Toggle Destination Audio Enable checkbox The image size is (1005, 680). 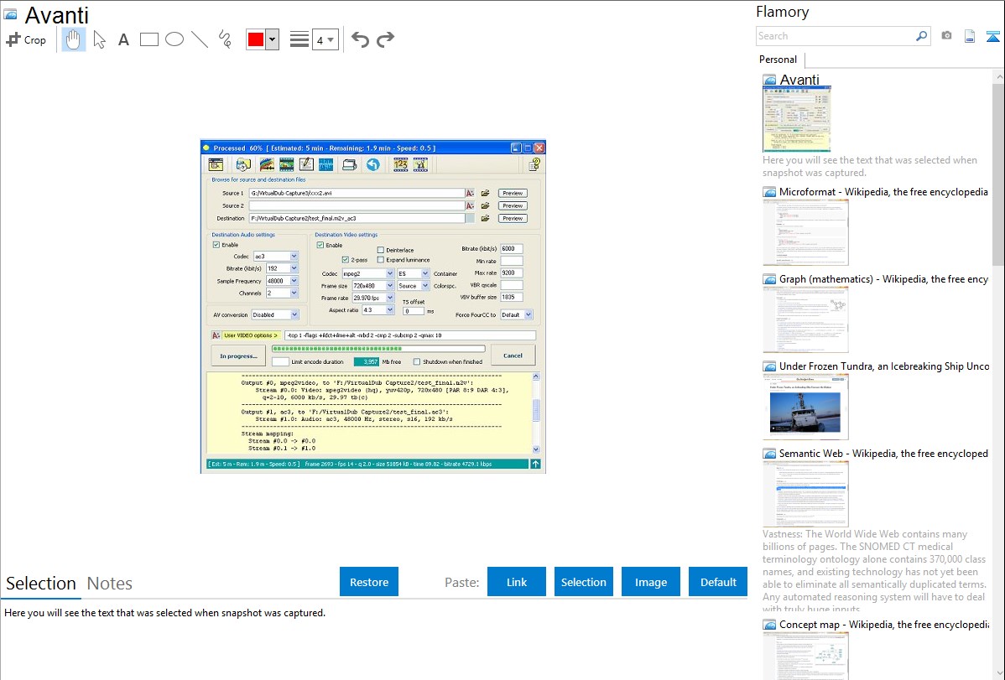pos(216,245)
